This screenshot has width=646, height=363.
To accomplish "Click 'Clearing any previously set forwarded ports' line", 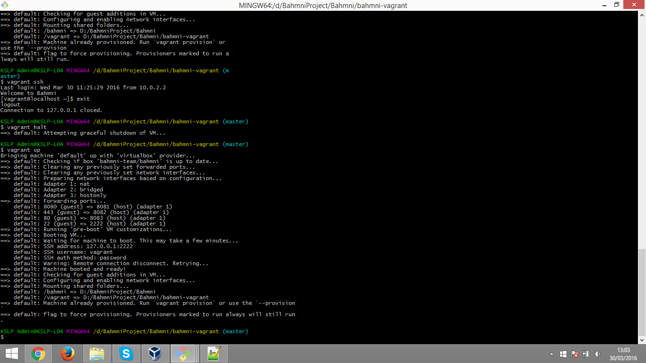I will click(98, 167).
